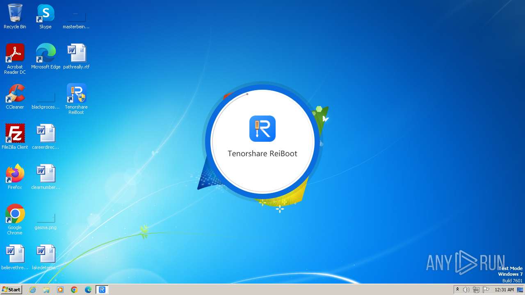The image size is (525, 295).
Task: Open the Recycle Bin desktop icon
Action: coord(15,17)
